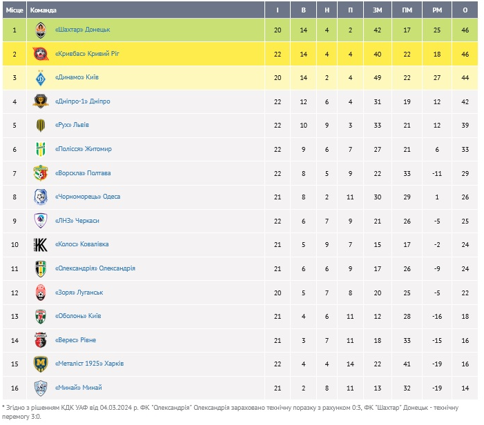Click the «РМ» goal difference column header
This screenshot has height=425, width=484.
pos(436,10)
